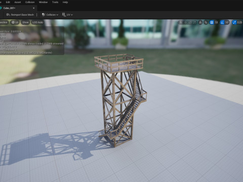Expand the Collision toolbar dropdown

tap(50, 15)
